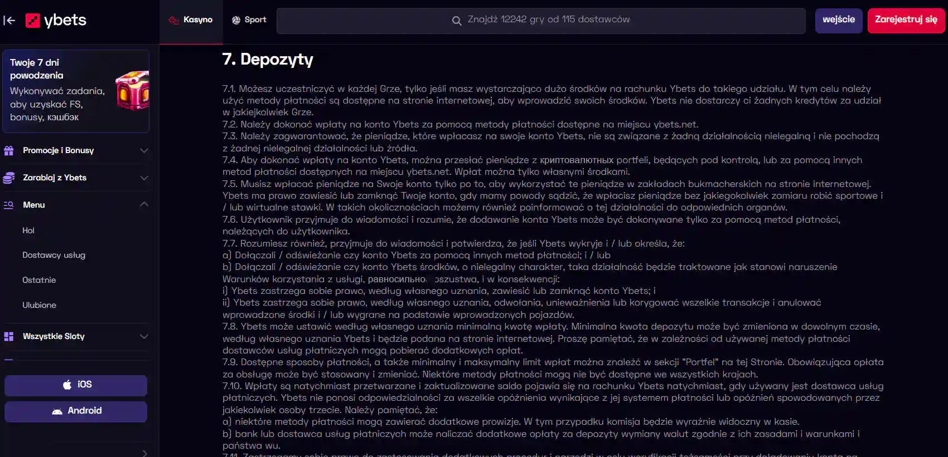The image size is (948, 457).
Task: Select Ulubione in the sidebar menu
Action: pos(40,305)
